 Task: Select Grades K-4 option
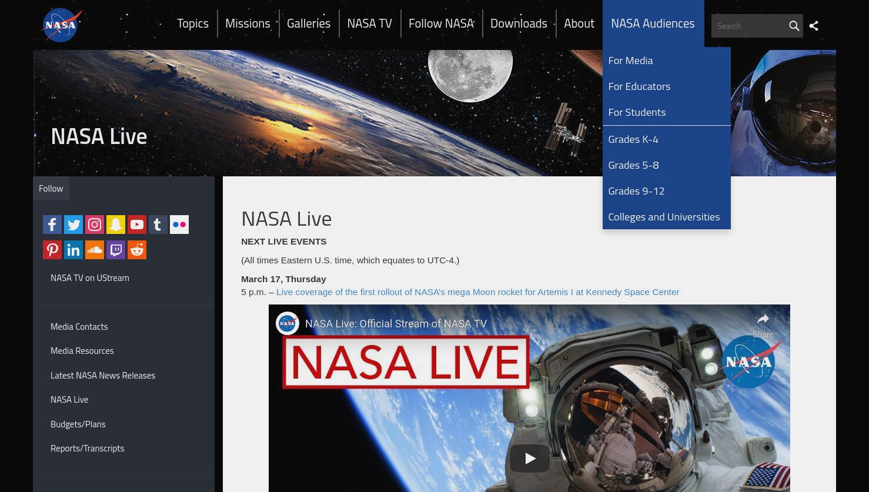coord(666,139)
